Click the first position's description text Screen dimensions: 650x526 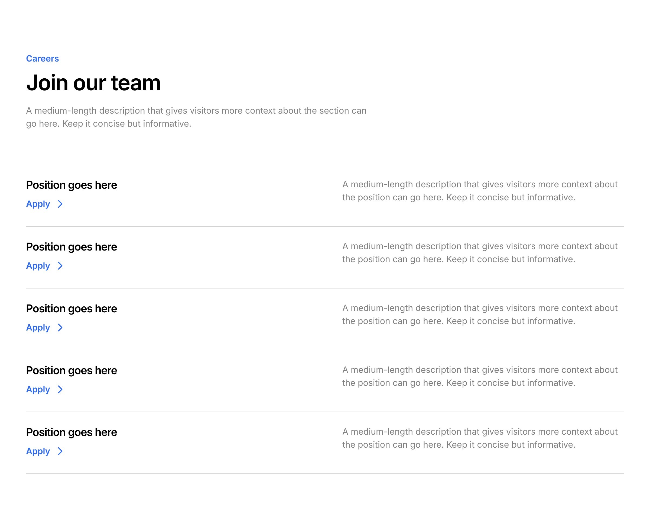coord(480,191)
